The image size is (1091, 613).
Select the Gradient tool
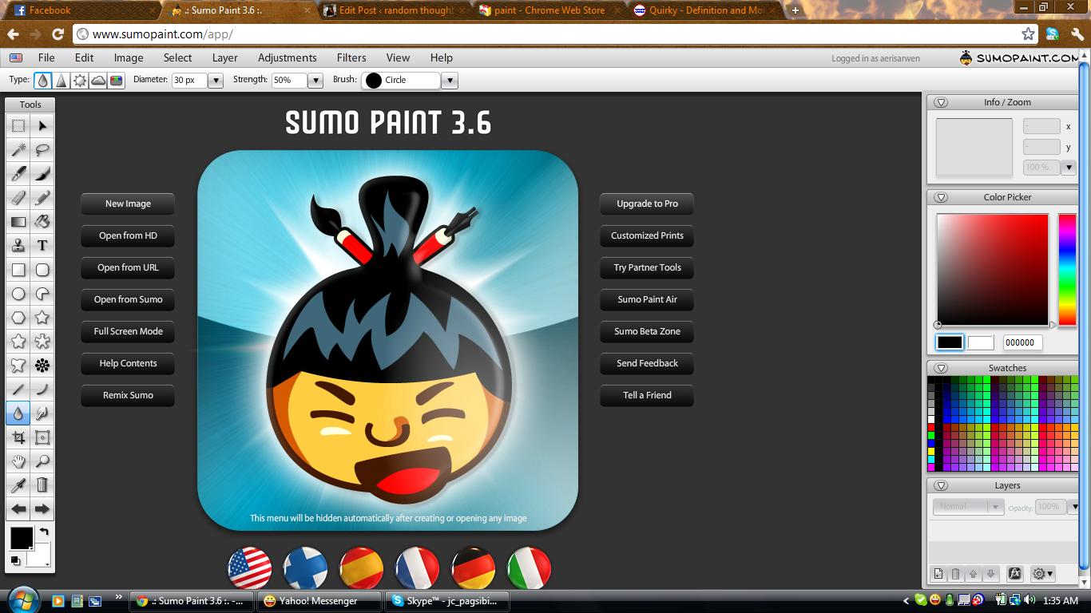18,222
